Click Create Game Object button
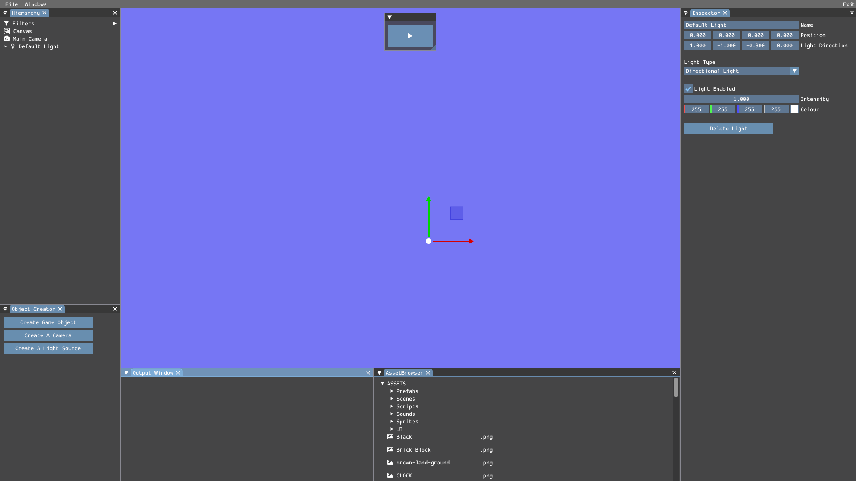This screenshot has height=481, width=856. (48, 322)
